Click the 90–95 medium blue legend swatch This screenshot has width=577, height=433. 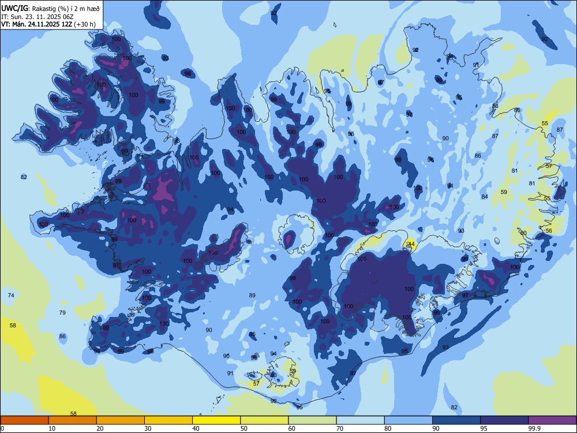pos(456,420)
